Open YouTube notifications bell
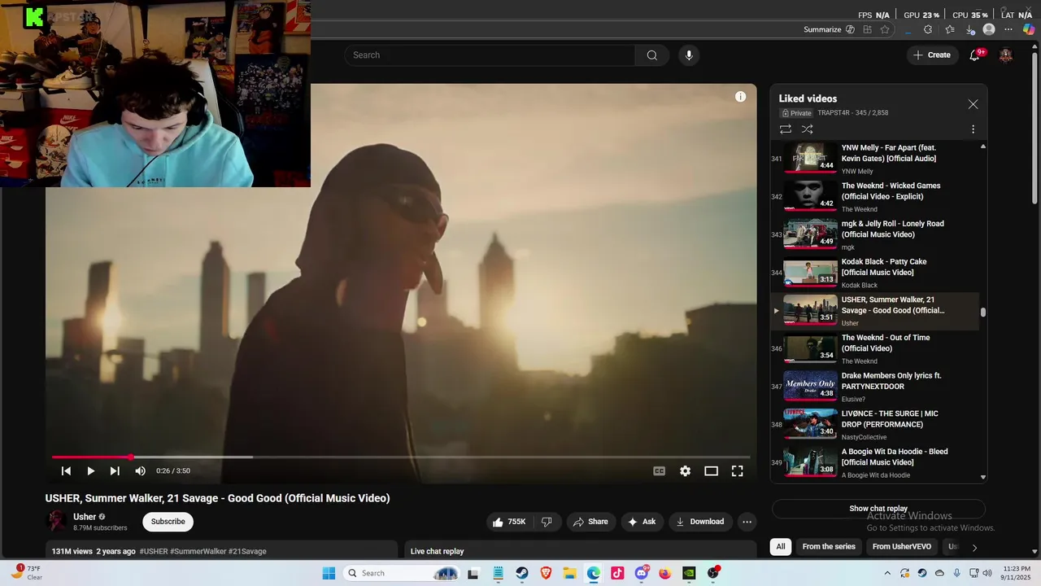Viewport: 1041px width, 586px height. [974, 55]
